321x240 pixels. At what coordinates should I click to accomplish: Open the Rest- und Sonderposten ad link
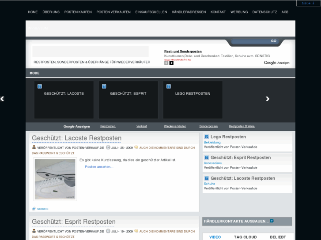click(x=183, y=52)
